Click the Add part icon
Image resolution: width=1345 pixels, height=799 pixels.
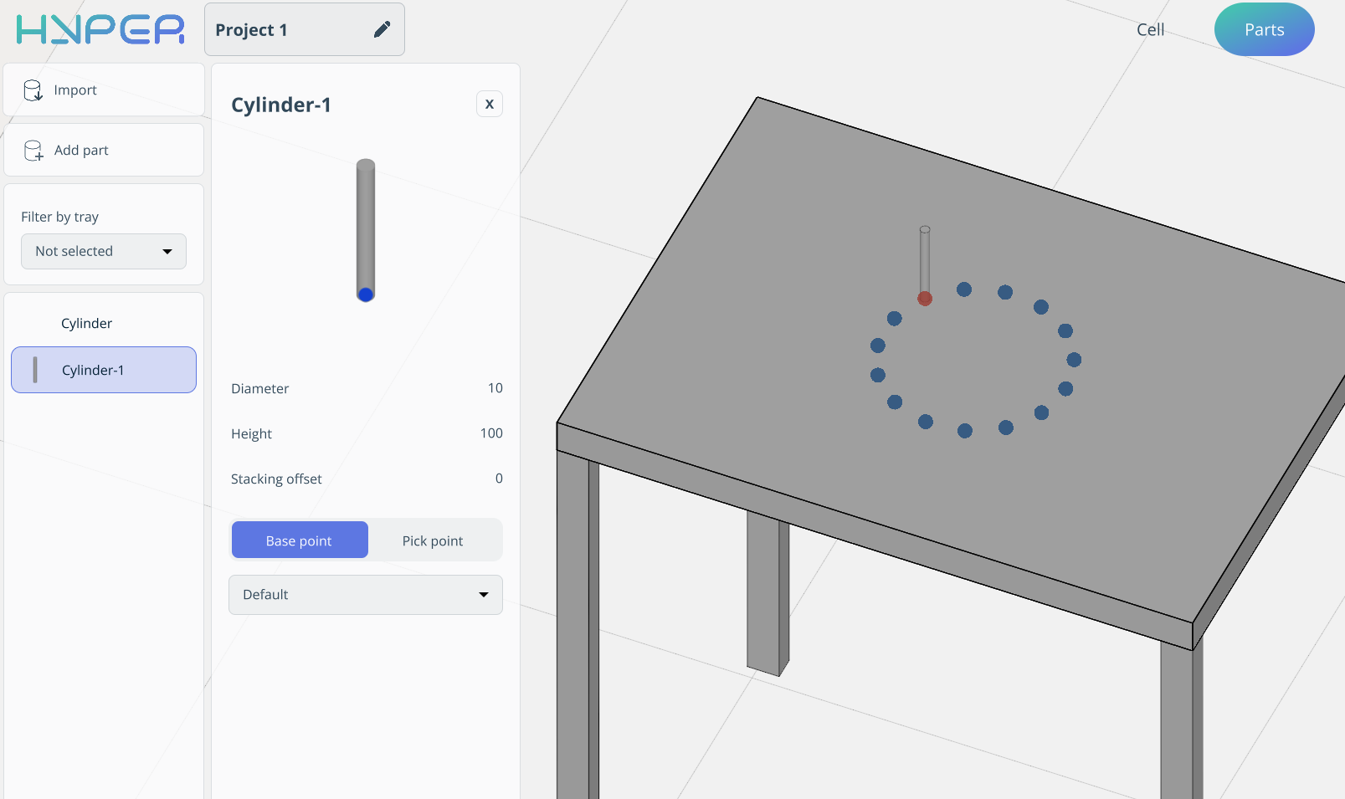33,151
